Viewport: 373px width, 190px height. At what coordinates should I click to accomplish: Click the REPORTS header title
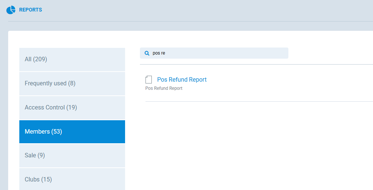pos(30,10)
